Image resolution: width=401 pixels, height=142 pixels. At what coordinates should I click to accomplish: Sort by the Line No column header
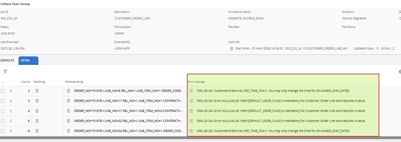point(25,82)
